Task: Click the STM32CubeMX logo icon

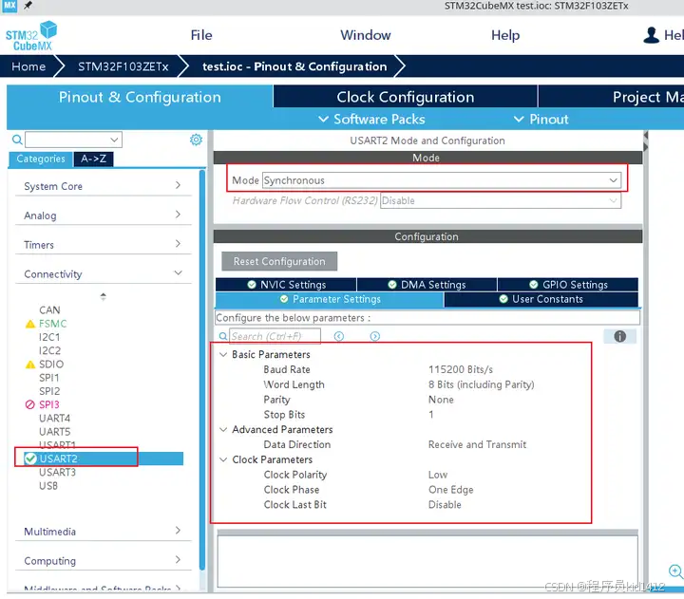Action: click(31, 36)
